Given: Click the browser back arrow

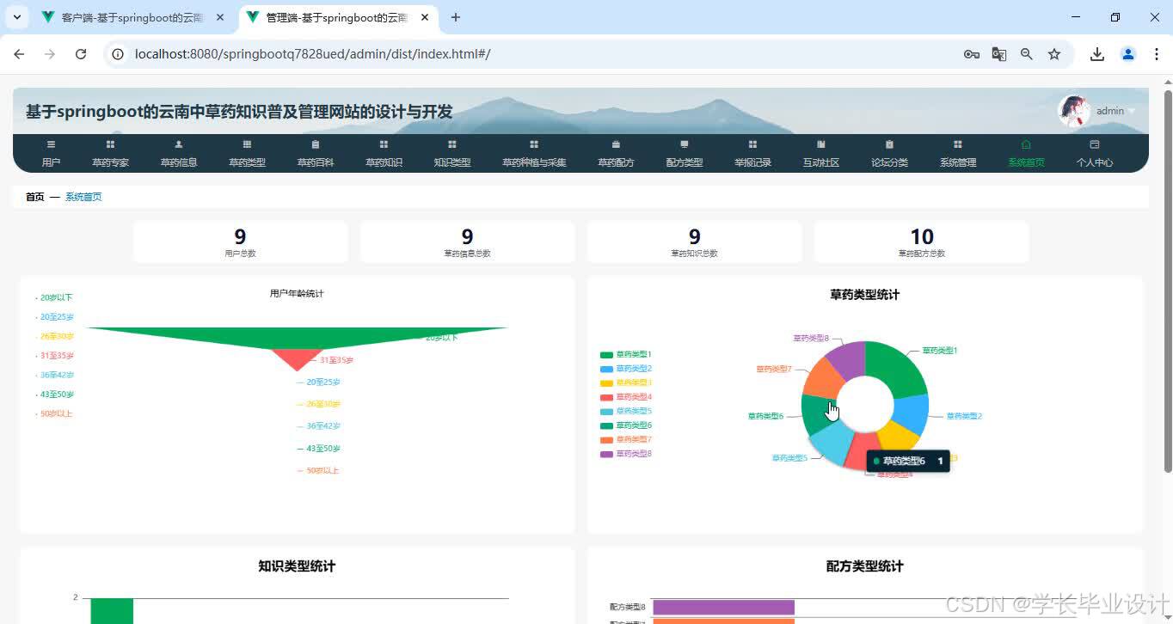Looking at the screenshot, I should [x=19, y=54].
